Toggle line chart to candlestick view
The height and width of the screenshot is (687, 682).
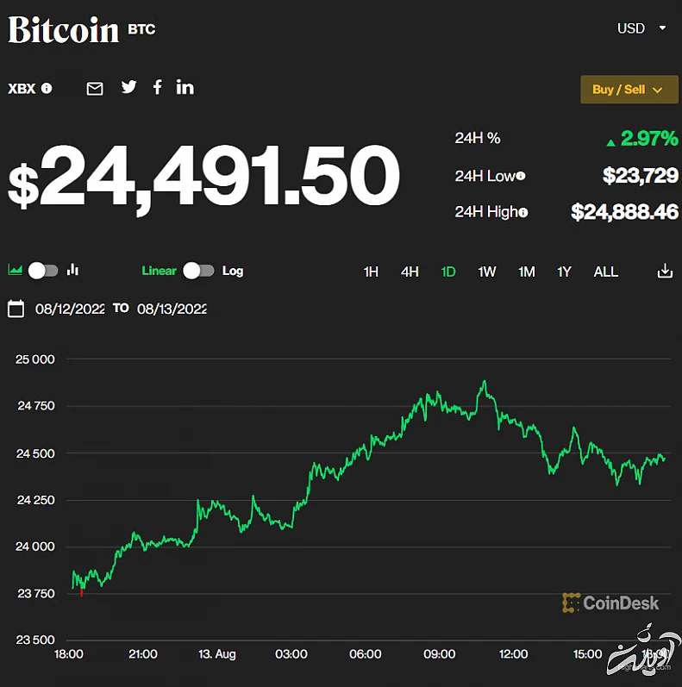[43, 271]
